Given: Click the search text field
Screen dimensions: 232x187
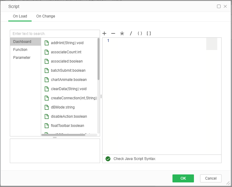Looking at the screenshot, I should coord(55,33).
